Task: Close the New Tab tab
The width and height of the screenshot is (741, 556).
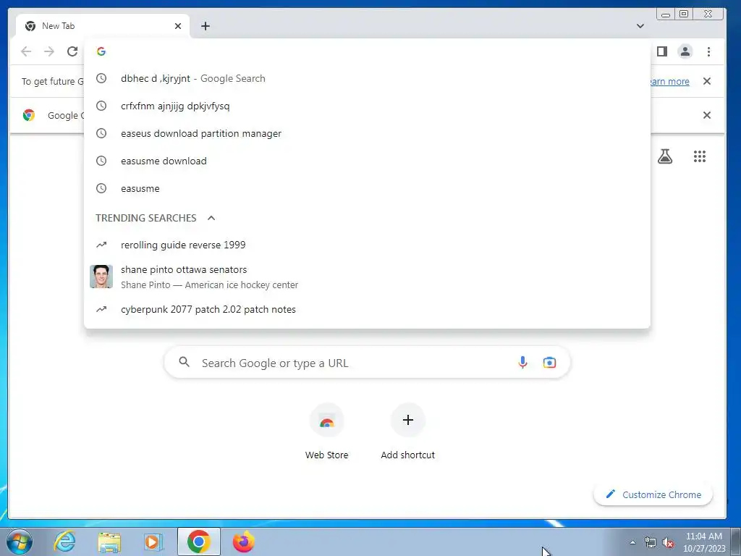Action: [178, 26]
